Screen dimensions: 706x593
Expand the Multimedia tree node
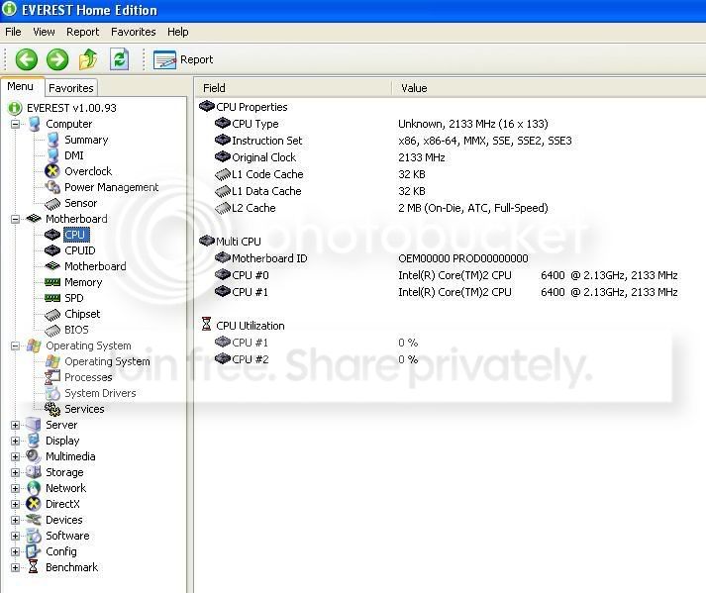tap(15, 456)
